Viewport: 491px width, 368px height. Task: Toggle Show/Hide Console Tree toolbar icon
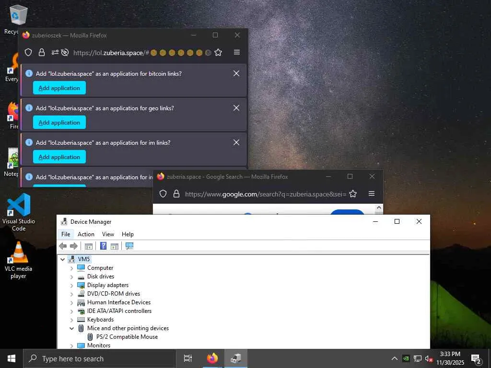pyautogui.click(x=89, y=246)
